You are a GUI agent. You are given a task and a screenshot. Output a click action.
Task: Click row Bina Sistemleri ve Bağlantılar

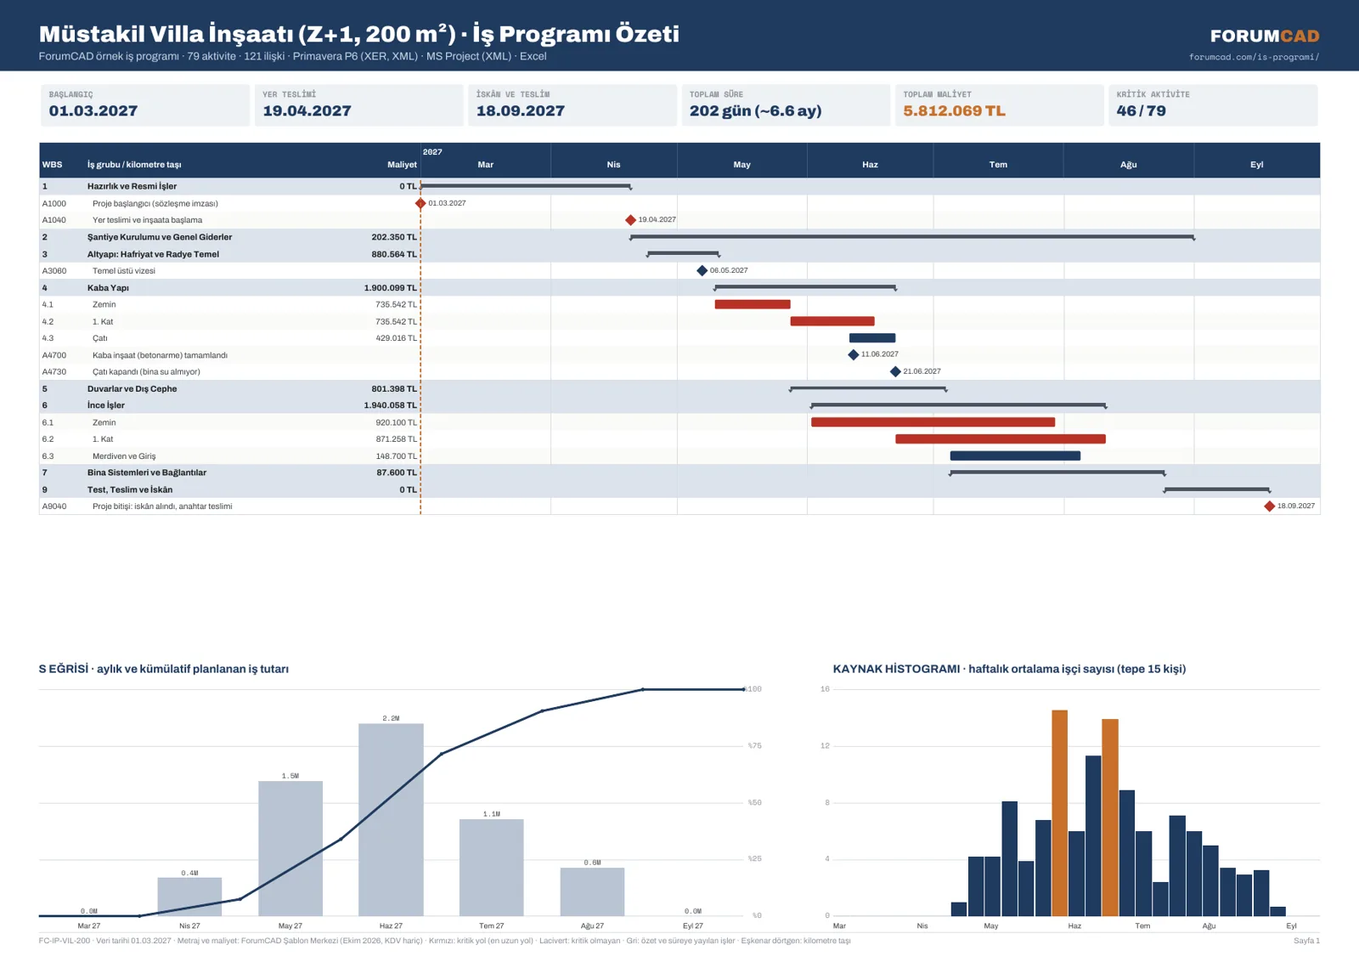(679, 473)
